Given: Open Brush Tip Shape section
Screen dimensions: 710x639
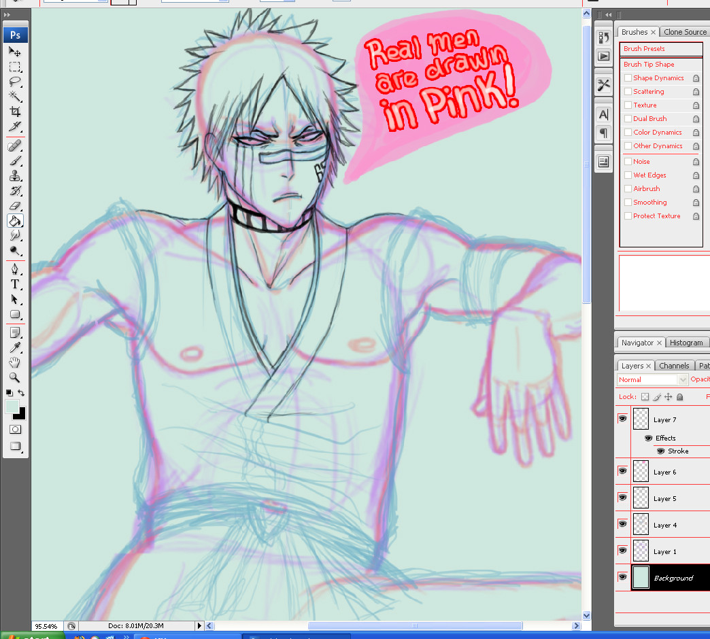Looking at the screenshot, I should pos(660,65).
